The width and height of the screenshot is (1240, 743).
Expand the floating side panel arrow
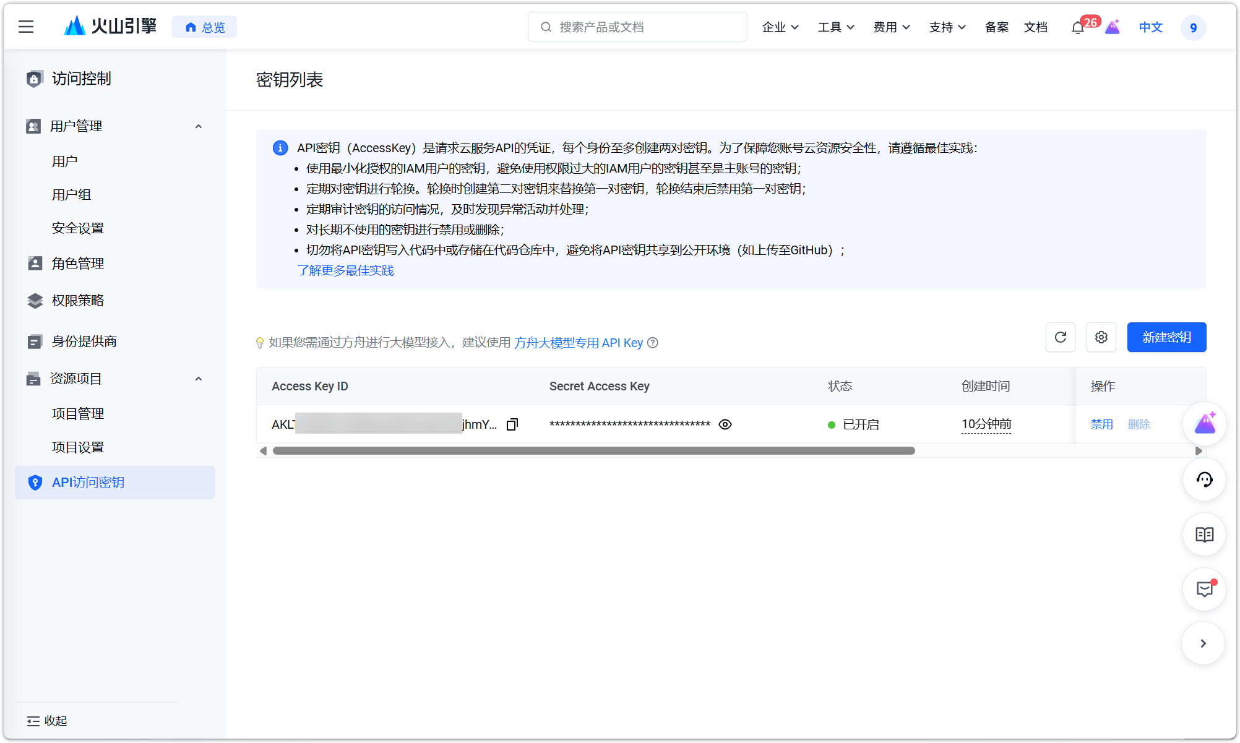1203,643
